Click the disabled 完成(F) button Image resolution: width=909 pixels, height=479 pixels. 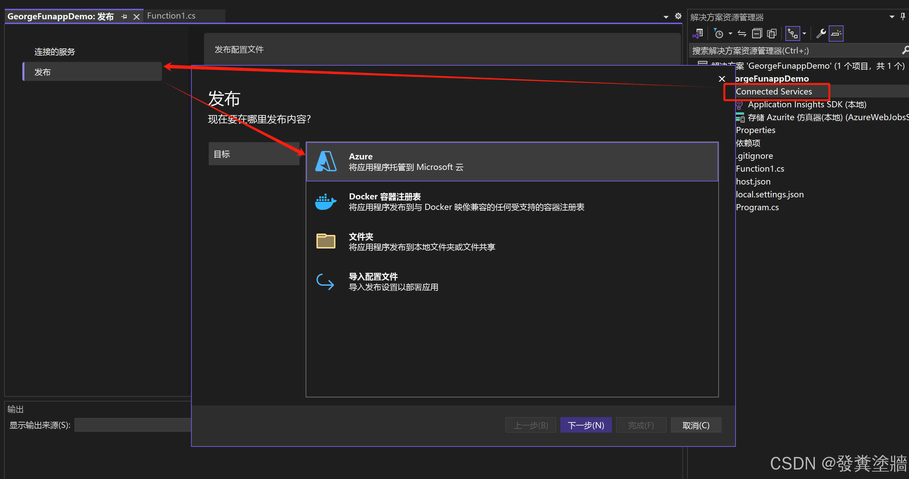click(x=641, y=426)
